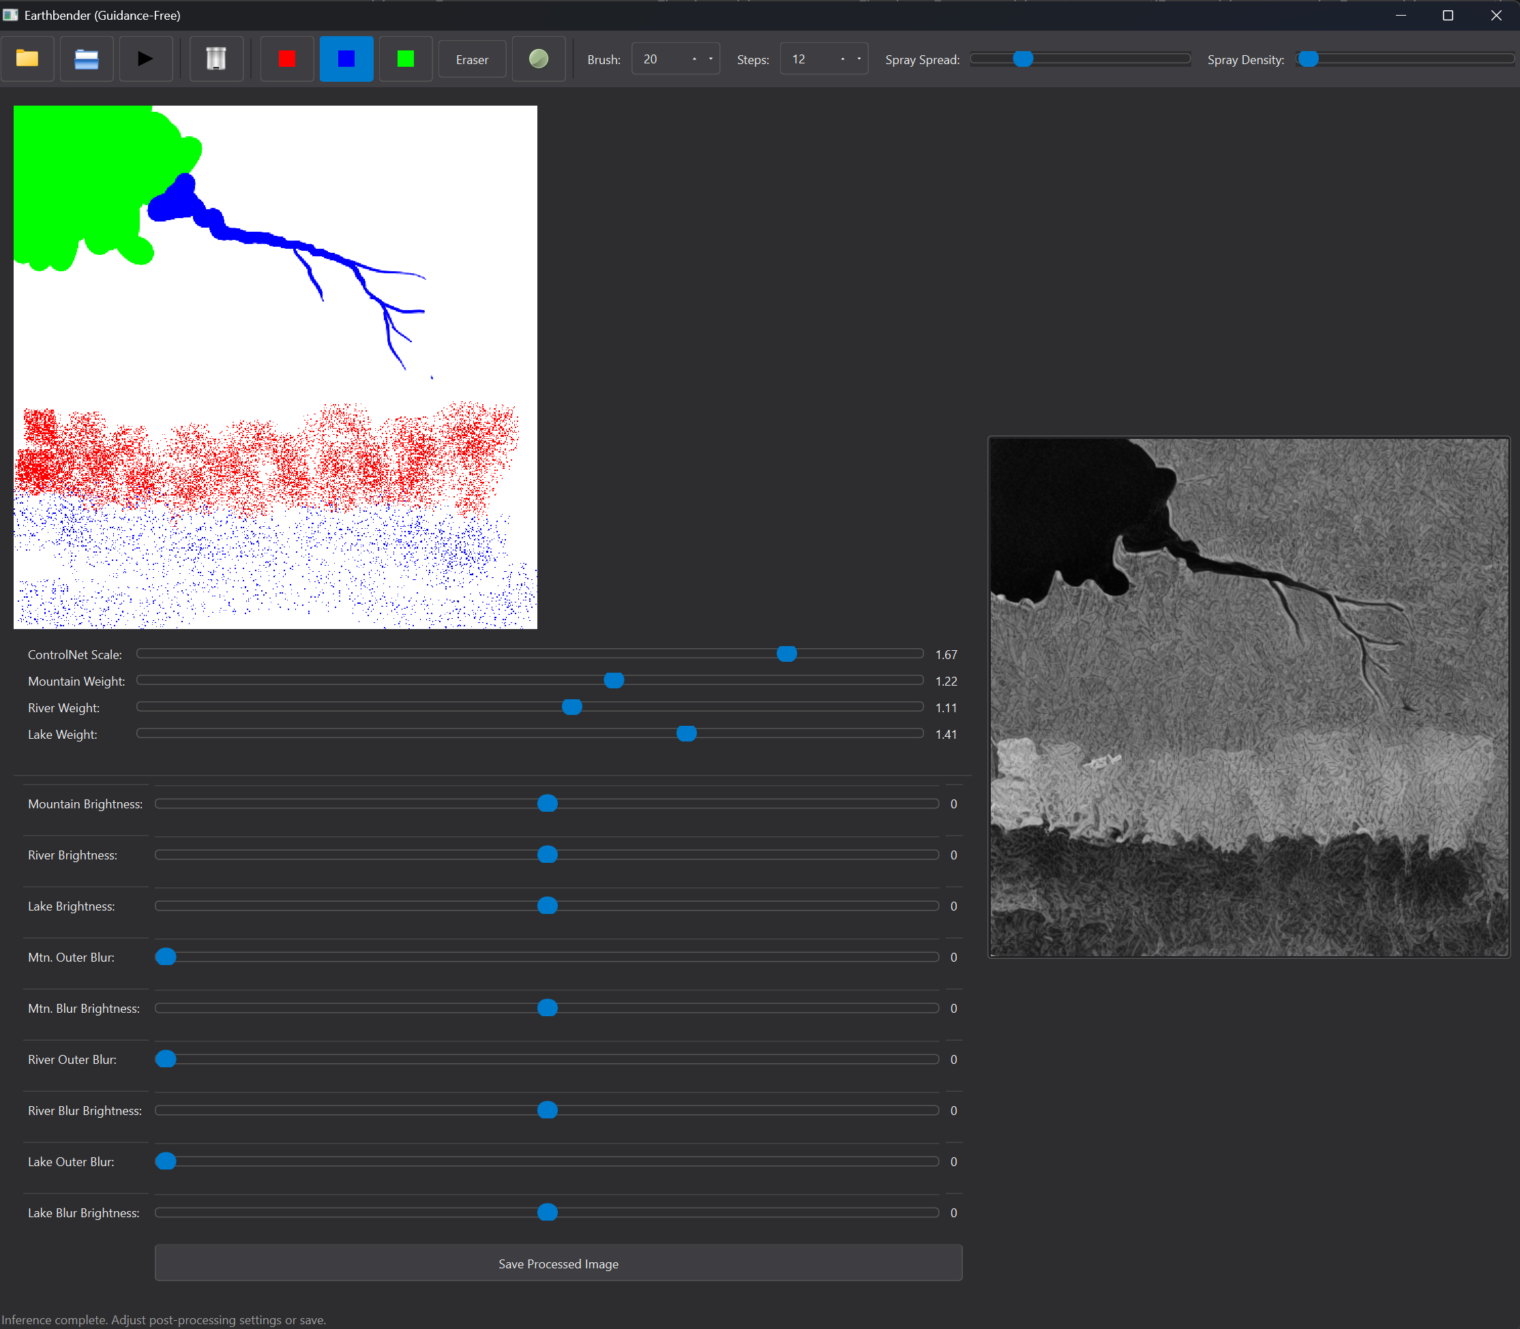This screenshot has width=1520, height=1329.
Task: Click the ControlNet Scale slider handle
Action: click(787, 654)
